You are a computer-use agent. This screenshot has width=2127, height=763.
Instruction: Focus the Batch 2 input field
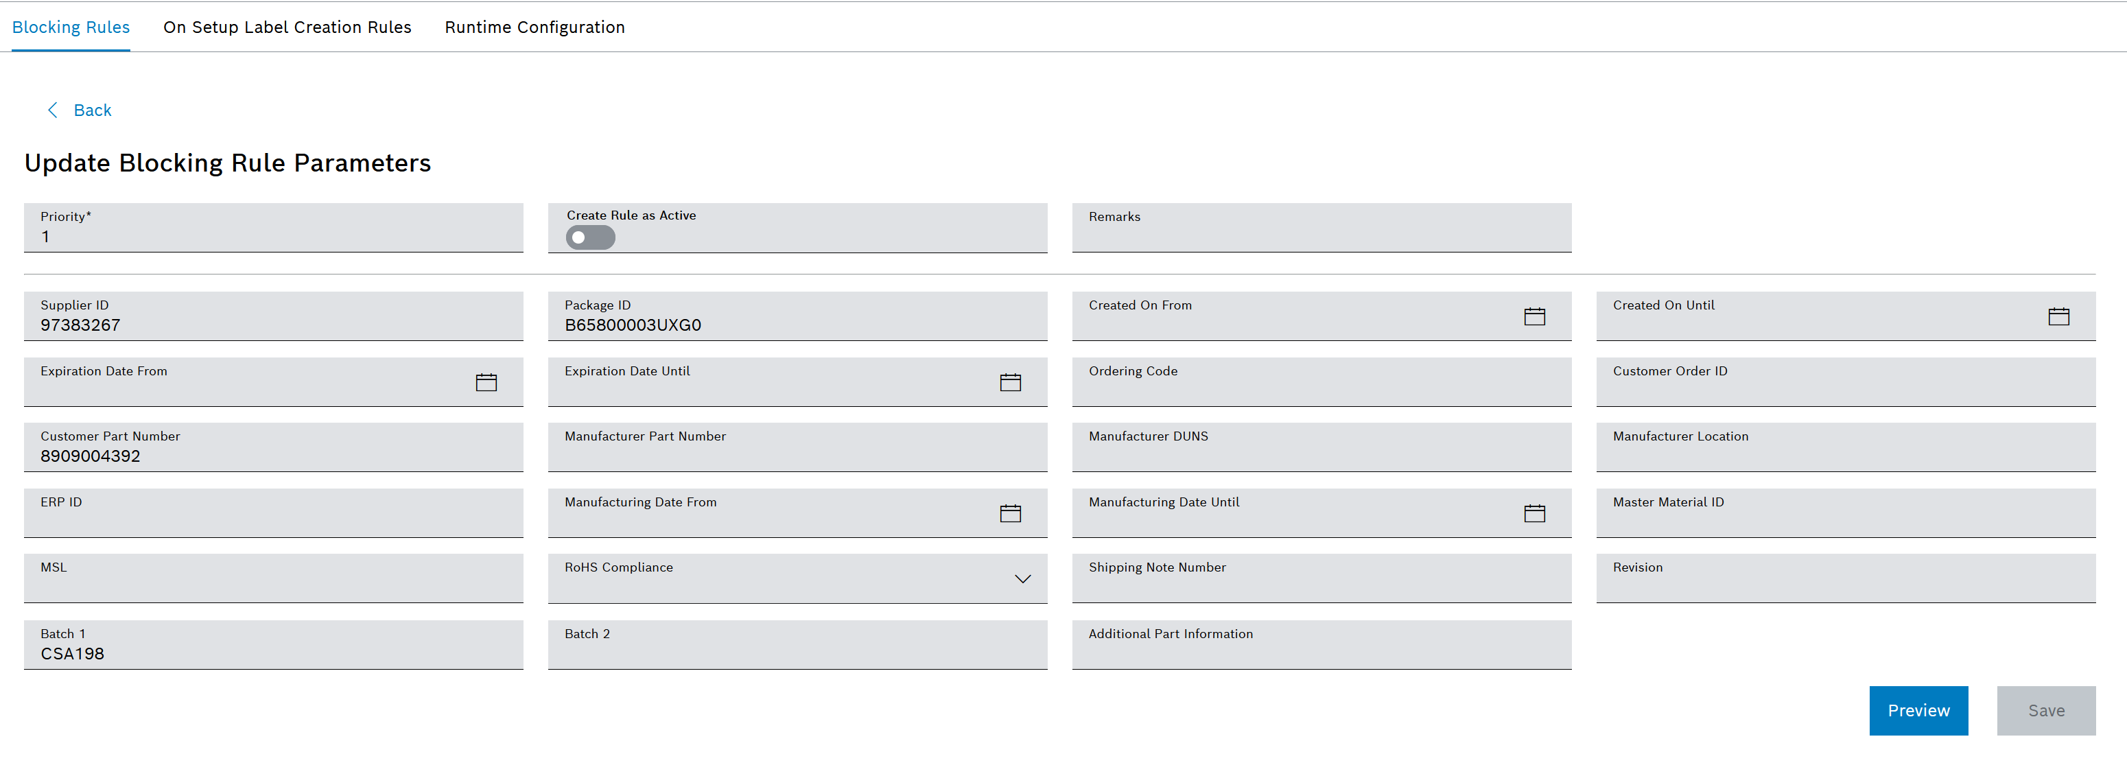click(x=797, y=645)
